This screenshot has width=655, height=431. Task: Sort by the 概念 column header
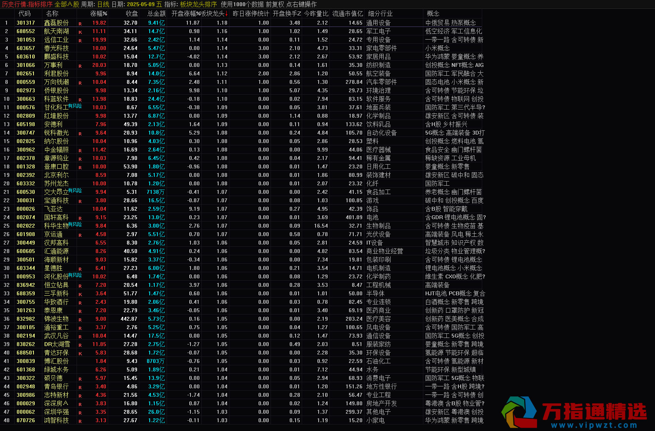point(433,13)
